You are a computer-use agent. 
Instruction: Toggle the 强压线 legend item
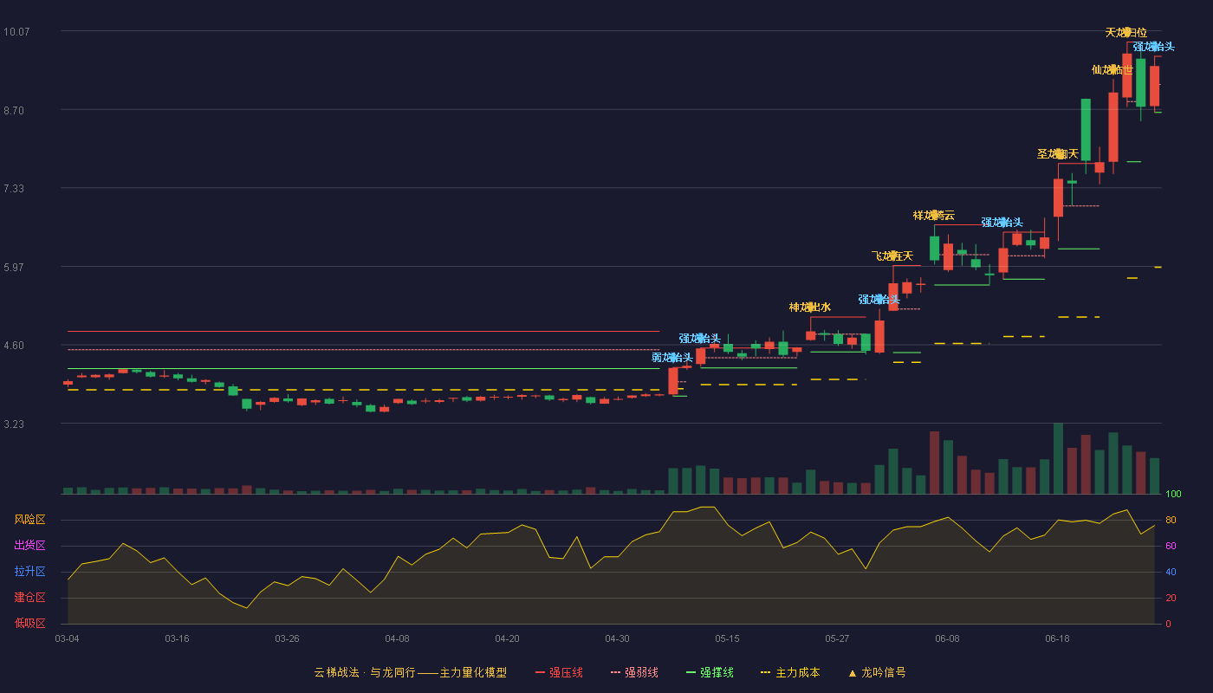pyautogui.click(x=559, y=672)
